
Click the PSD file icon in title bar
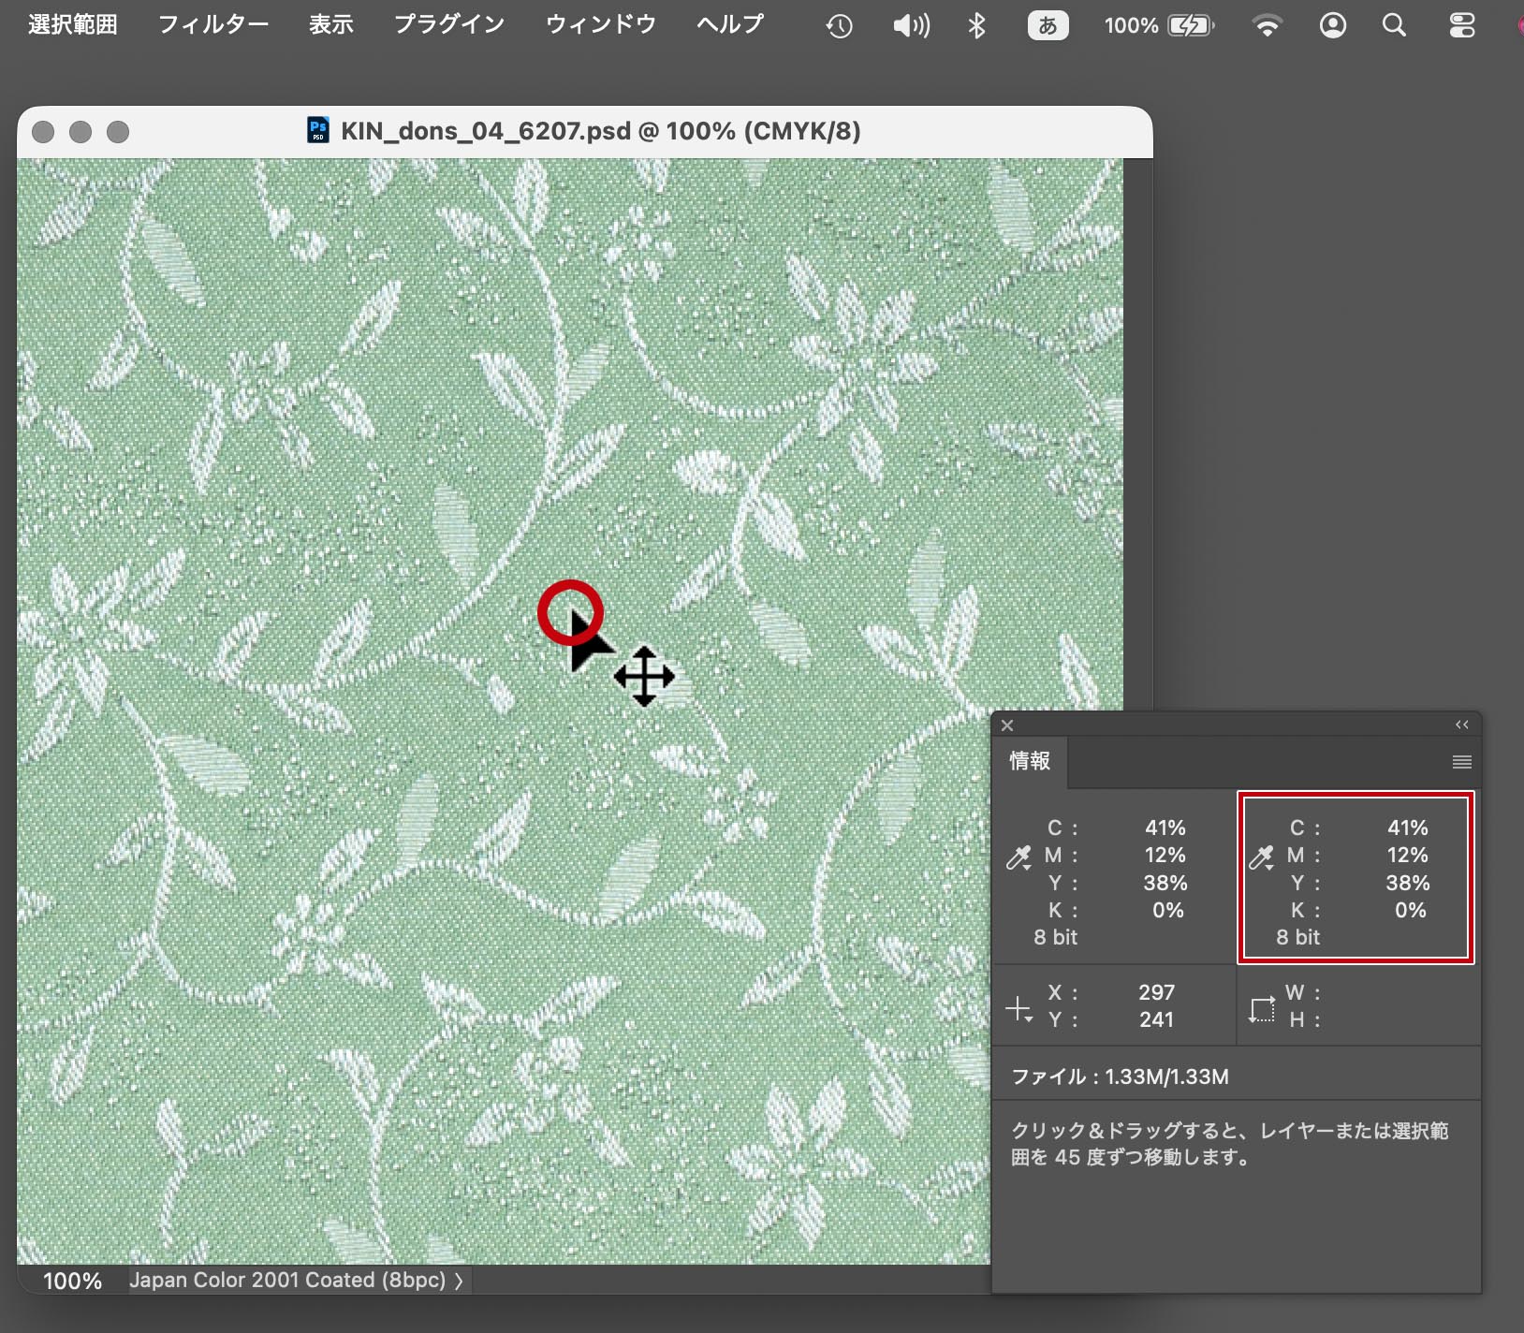coord(318,130)
